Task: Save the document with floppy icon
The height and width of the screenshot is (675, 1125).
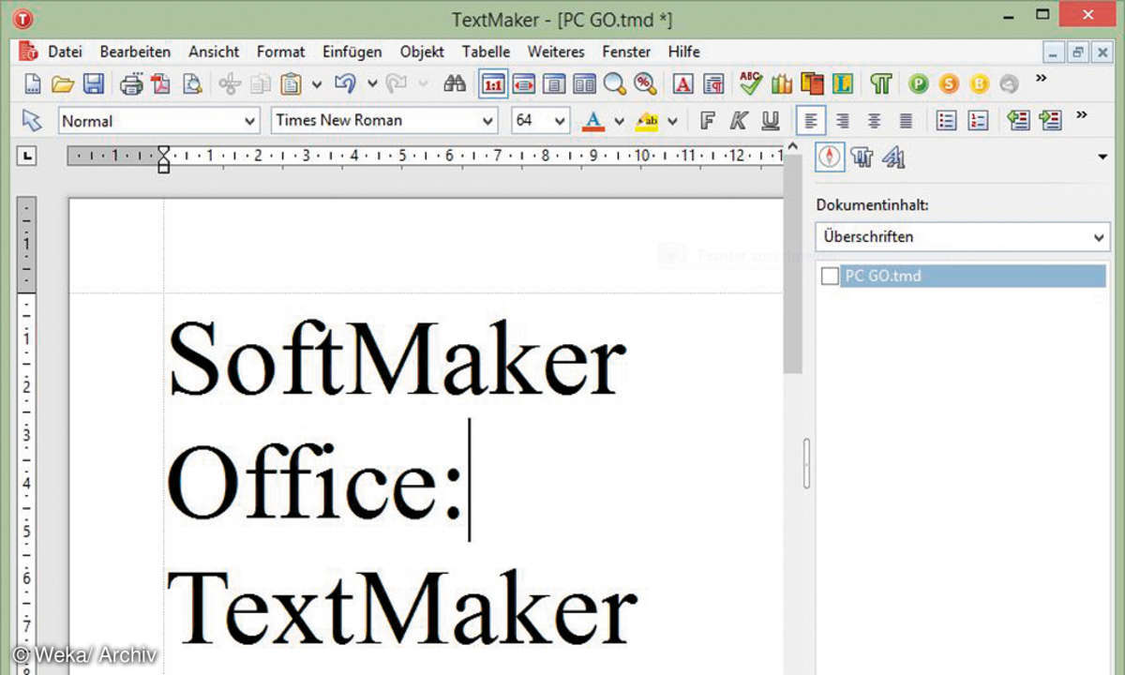Action: tap(93, 84)
